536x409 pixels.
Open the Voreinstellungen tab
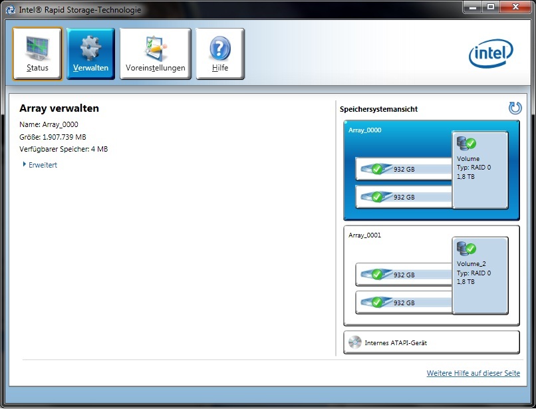[x=155, y=54]
